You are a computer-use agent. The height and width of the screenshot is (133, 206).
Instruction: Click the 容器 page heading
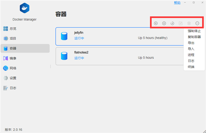(x=61, y=14)
